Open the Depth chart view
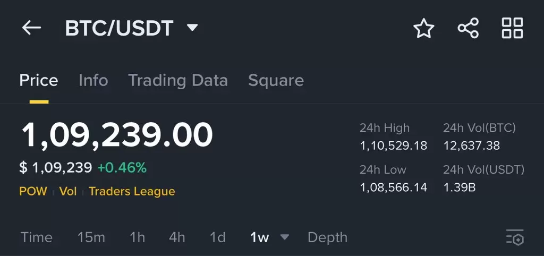The width and height of the screenshot is (544, 256). (327, 237)
